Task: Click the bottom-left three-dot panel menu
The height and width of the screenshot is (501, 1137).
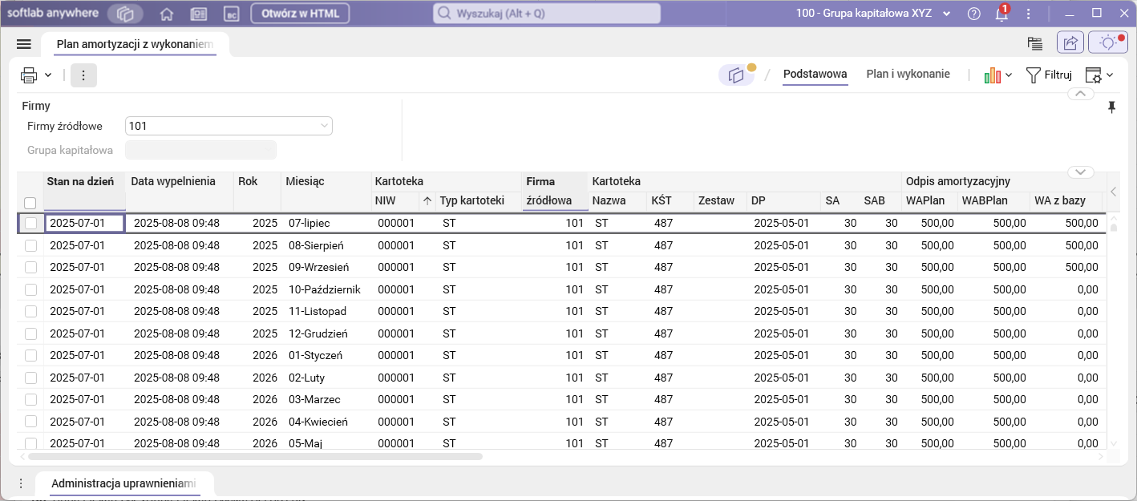Action: point(21,483)
